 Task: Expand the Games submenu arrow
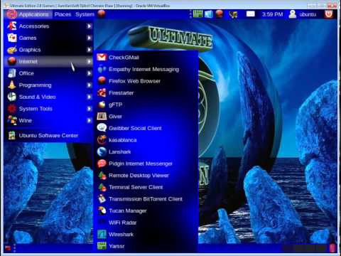point(89,38)
